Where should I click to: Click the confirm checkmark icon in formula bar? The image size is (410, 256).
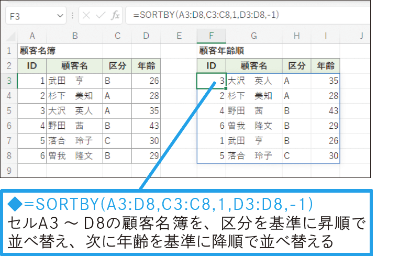point(101,16)
